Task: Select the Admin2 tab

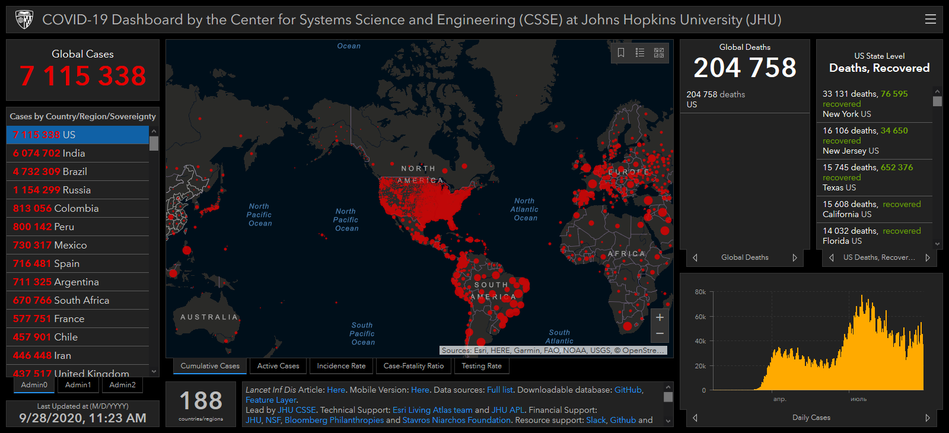Action: [123, 385]
